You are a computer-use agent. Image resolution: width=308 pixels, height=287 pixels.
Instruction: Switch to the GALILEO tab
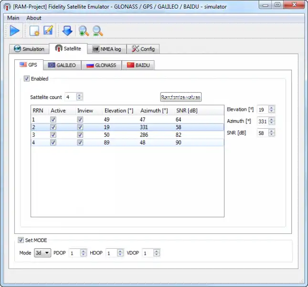coord(62,65)
